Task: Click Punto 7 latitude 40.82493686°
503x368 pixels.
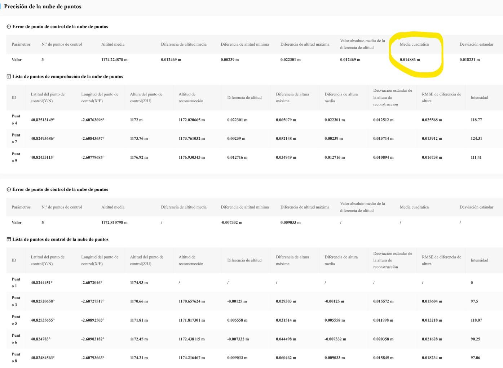Action: (x=43, y=139)
